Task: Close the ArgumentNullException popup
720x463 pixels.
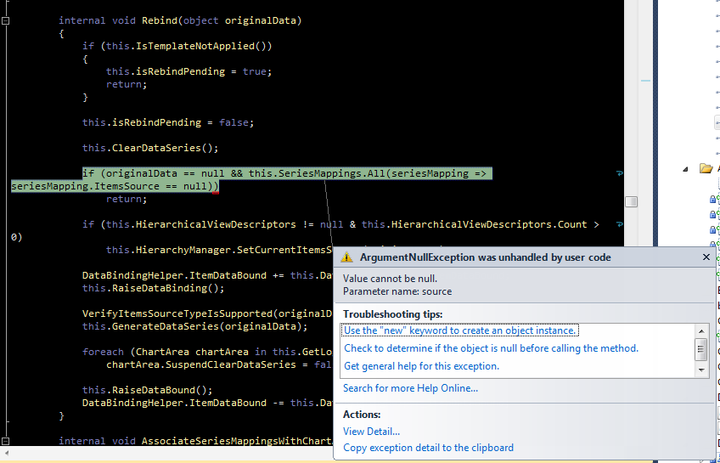Action: (x=706, y=257)
